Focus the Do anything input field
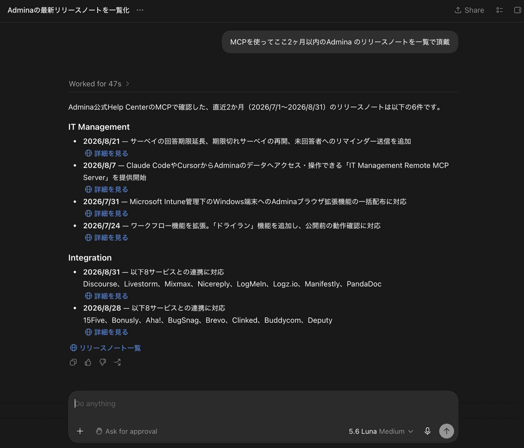The image size is (524, 448). 263,404
